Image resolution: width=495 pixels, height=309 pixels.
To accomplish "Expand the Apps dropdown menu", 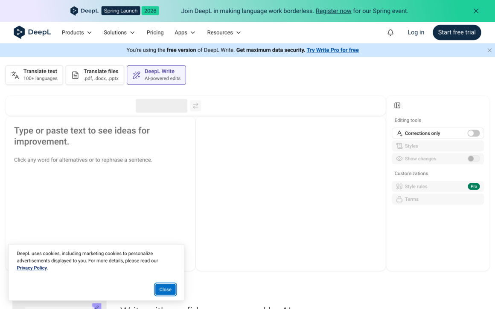I will click(x=185, y=32).
